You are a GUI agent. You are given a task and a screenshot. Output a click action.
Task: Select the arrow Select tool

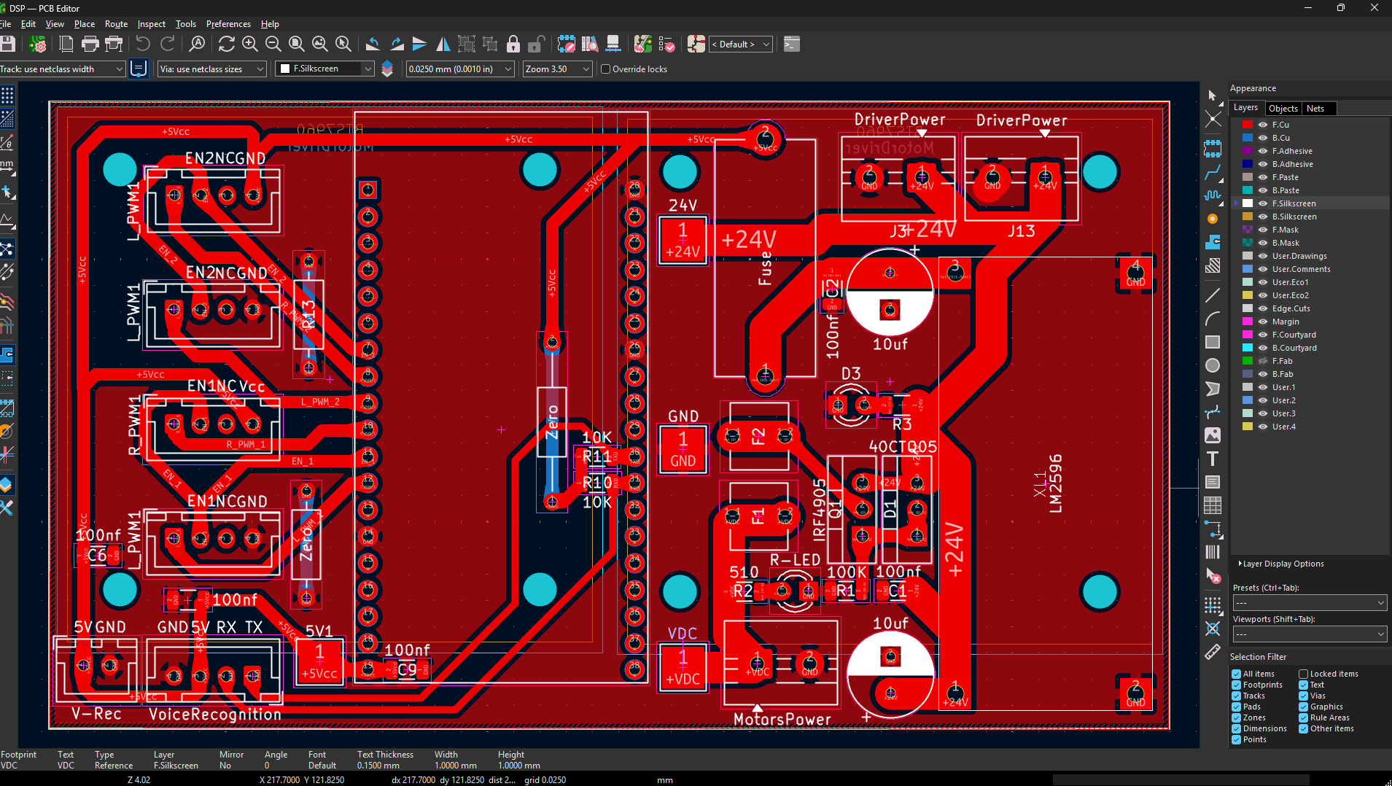coord(1213,96)
